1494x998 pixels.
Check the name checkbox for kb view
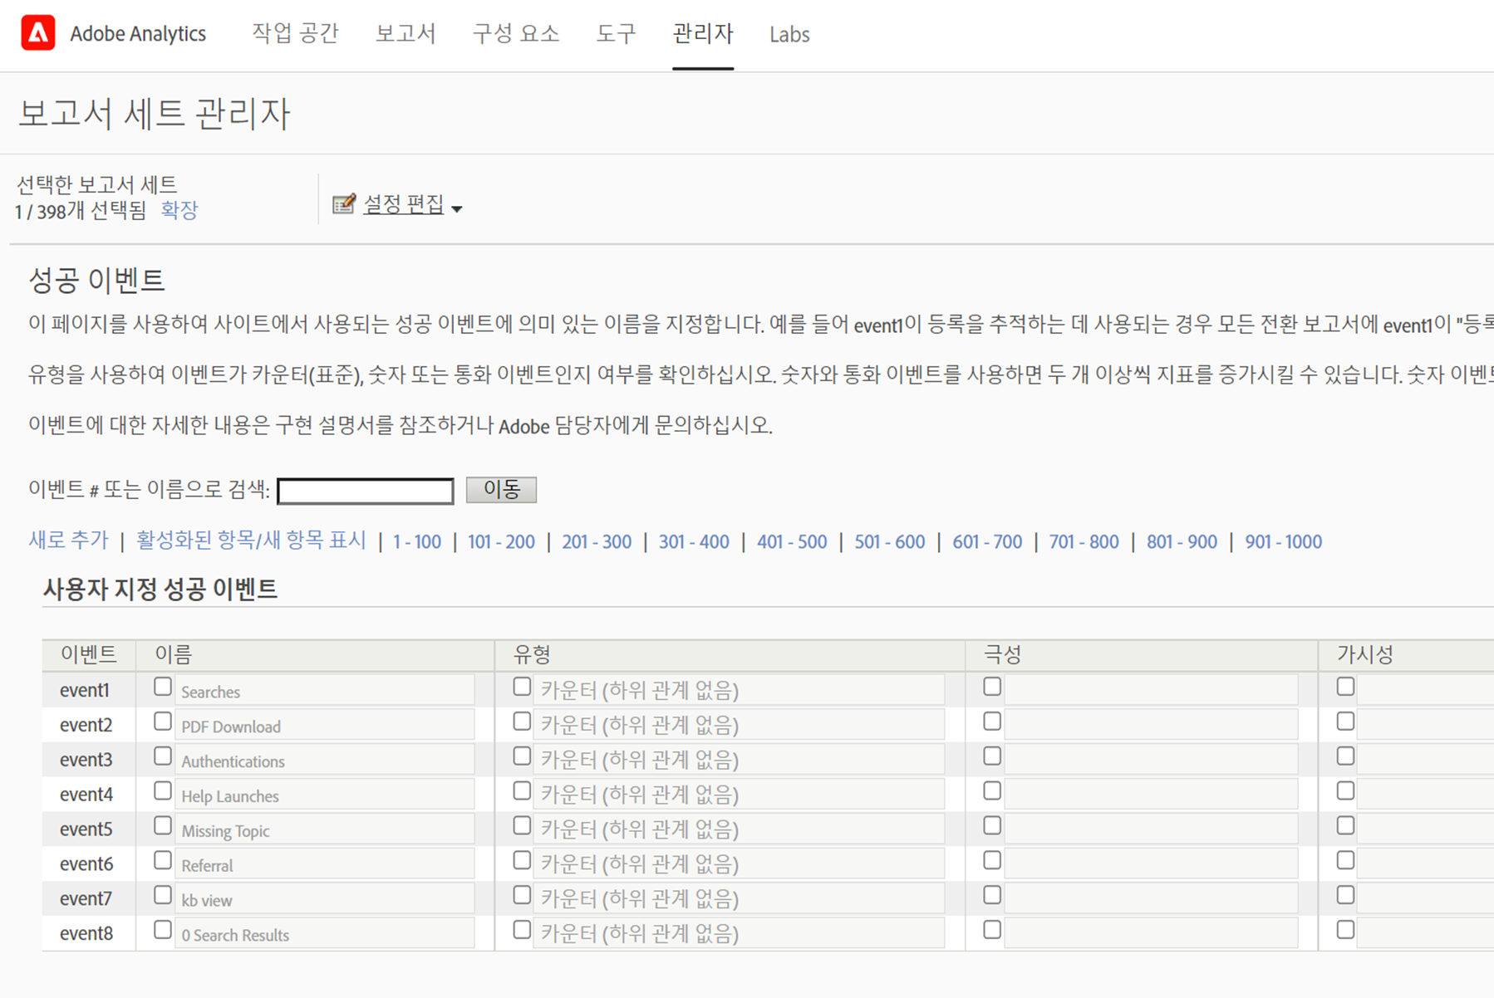[x=163, y=896]
